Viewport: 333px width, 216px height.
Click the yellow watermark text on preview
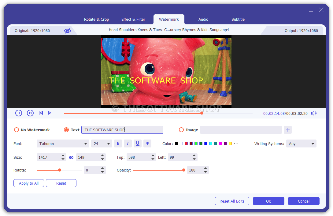pos(156,81)
